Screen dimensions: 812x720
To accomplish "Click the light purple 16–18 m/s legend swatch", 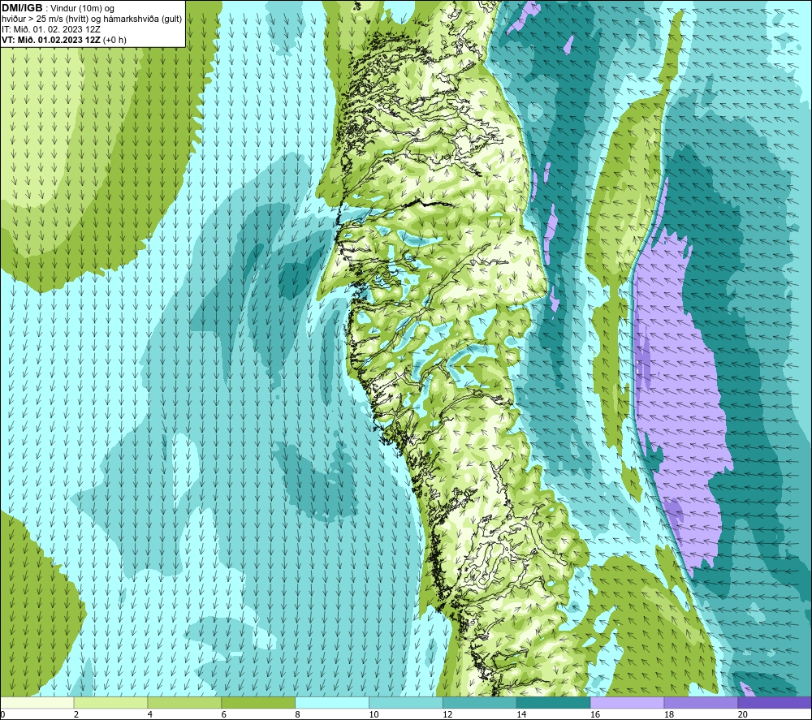I will [x=627, y=702].
